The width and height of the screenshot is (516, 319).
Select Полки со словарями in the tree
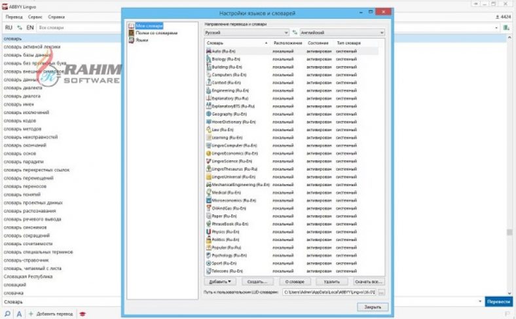point(157,33)
